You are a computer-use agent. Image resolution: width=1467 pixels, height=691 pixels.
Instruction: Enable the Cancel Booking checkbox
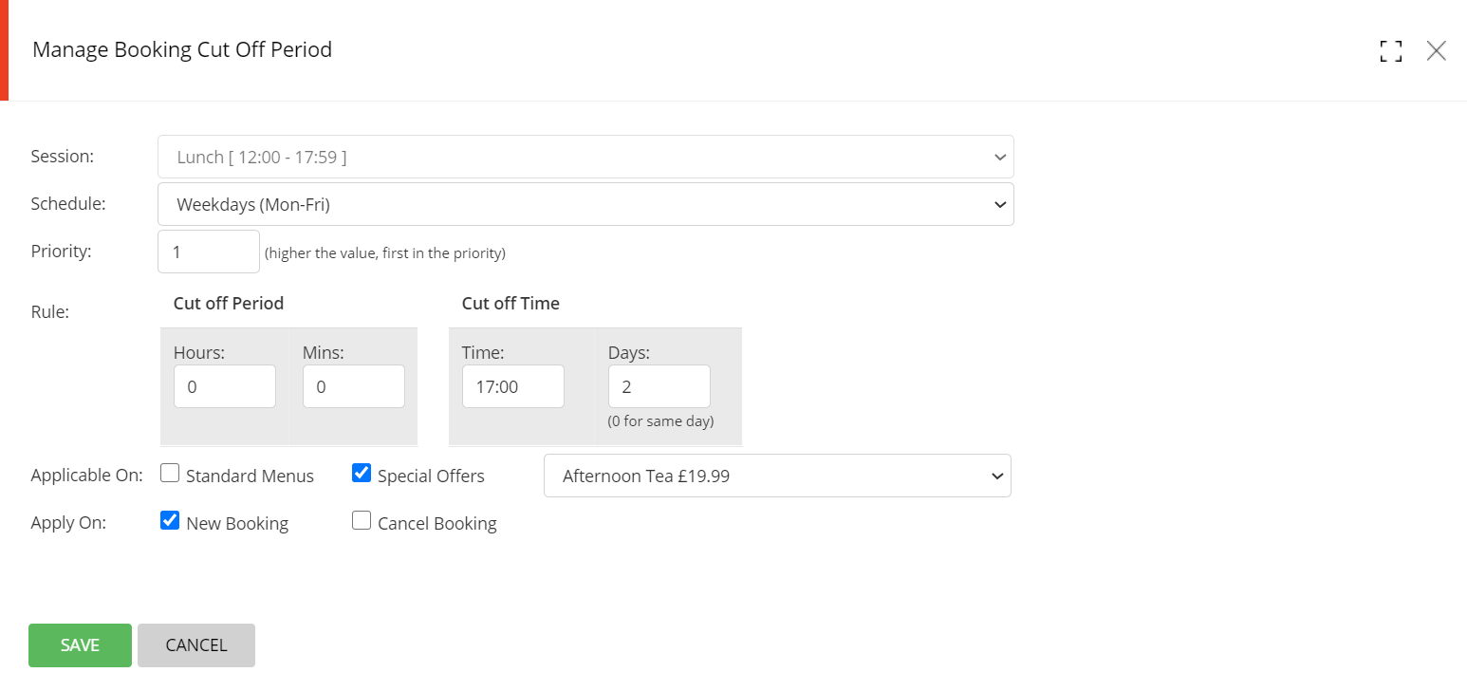point(362,520)
